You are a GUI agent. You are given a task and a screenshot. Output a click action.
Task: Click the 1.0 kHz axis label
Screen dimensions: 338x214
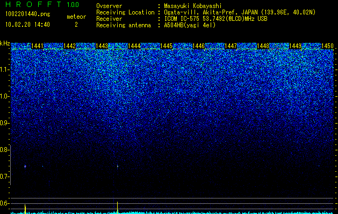[x=4, y=96]
